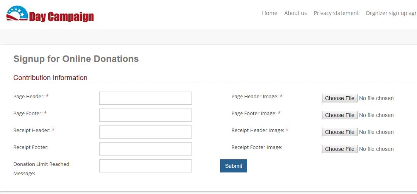This screenshot has width=417, height=194.
Task: Open the Home menu item
Action: [270, 13]
